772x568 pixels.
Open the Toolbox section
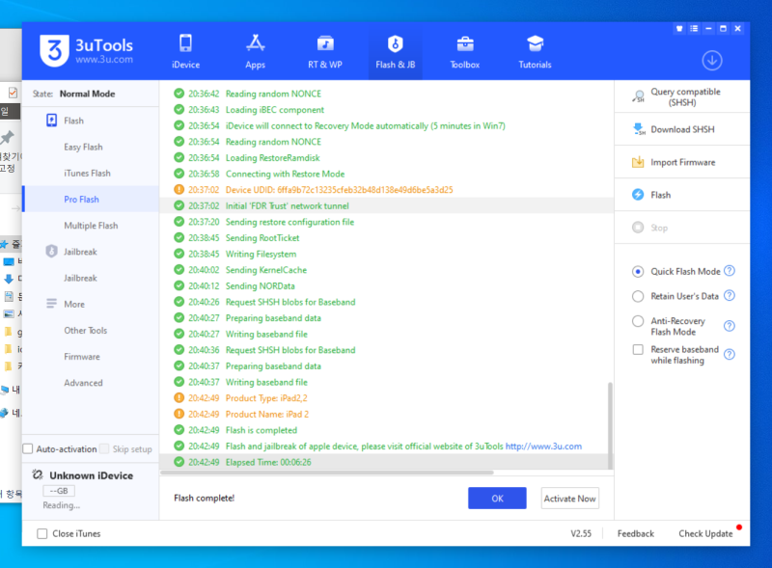[x=465, y=52]
